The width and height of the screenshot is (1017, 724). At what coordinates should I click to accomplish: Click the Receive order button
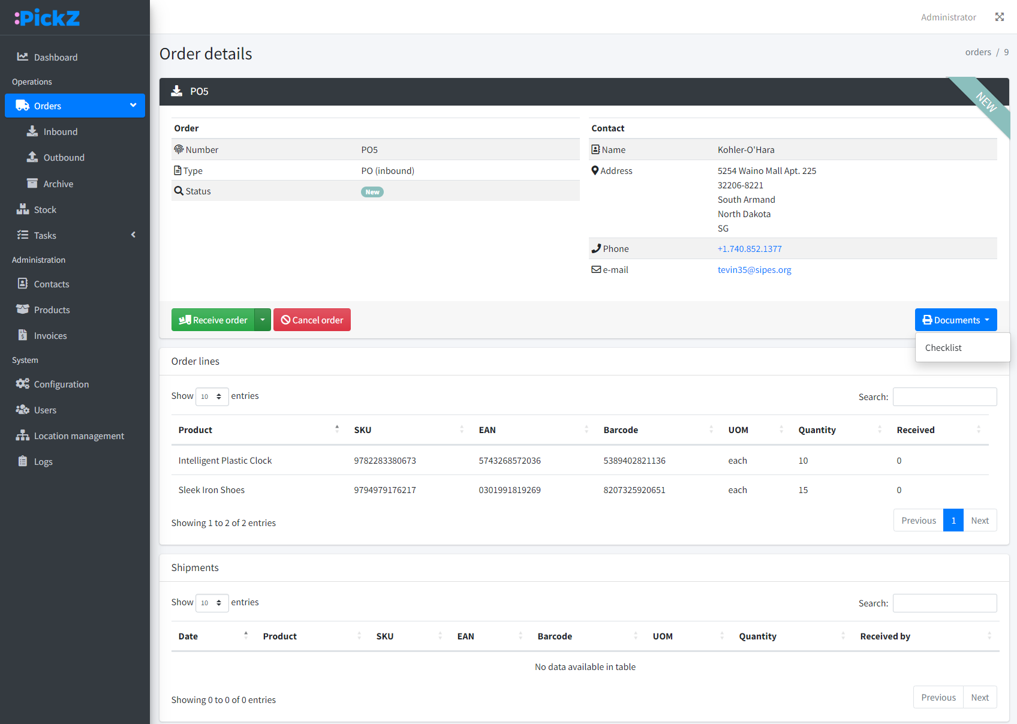[213, 320]
